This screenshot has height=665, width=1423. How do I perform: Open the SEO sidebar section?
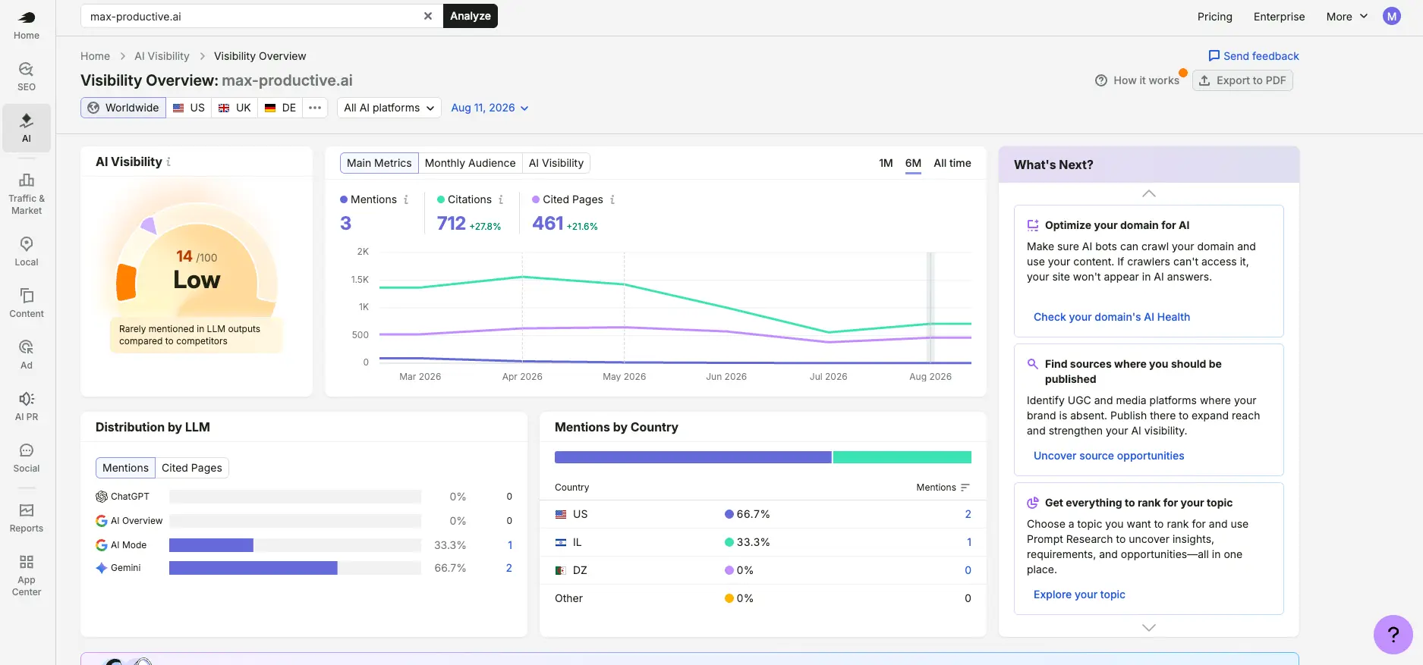click(x=27, y=77)
